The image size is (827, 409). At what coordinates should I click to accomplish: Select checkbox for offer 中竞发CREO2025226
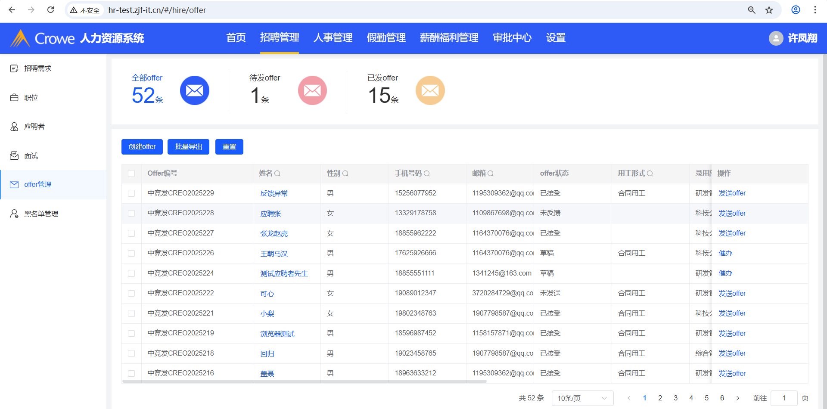pos(131,253)
